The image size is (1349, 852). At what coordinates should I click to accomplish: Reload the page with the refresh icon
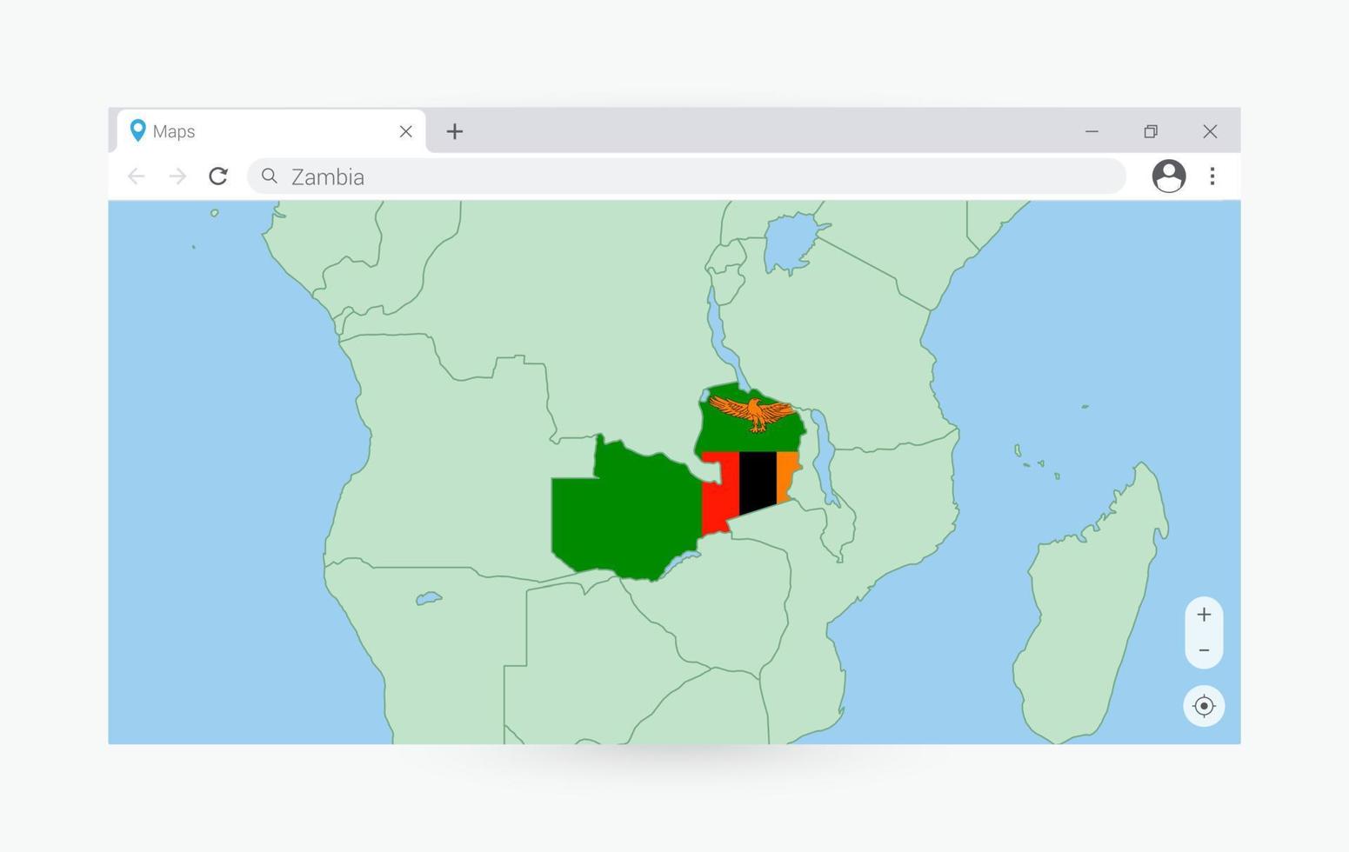pyautogui.click(x=218, y=176)
